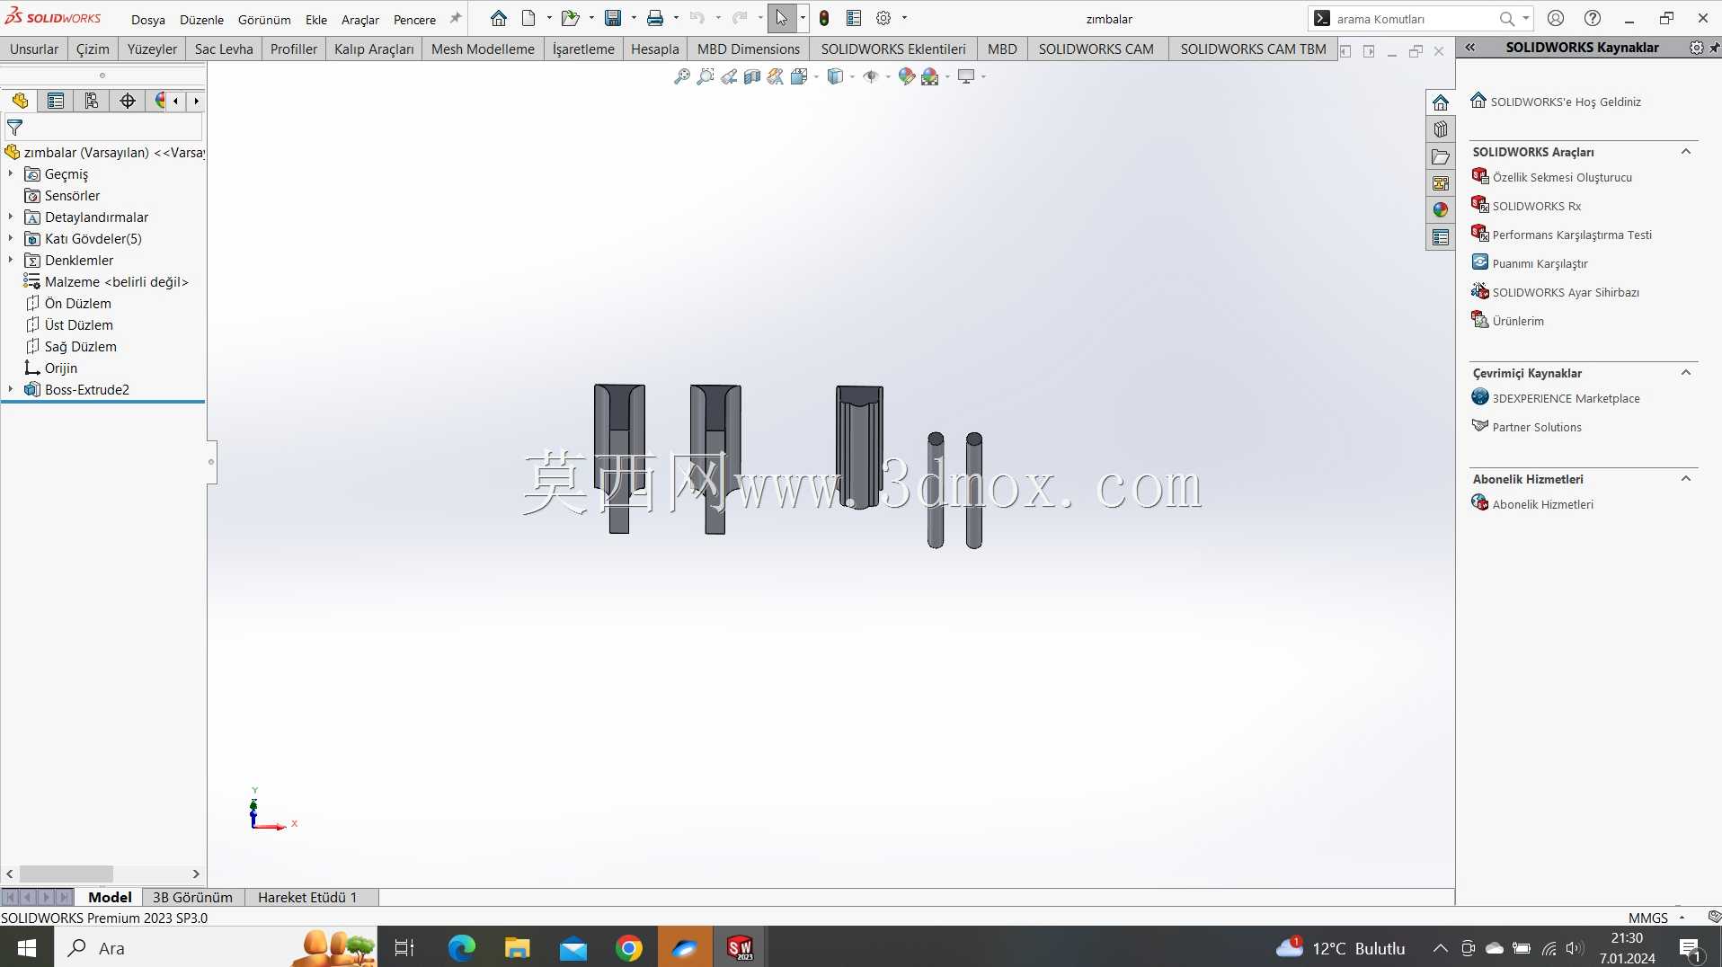Viewport: 1722px width, 967px height.
Task: Open Options gear icon in the top toolbar
Action: coord(883,18)
